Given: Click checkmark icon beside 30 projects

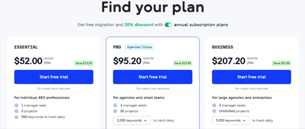Looking at the screenshot, I should [x=115, y=111].
